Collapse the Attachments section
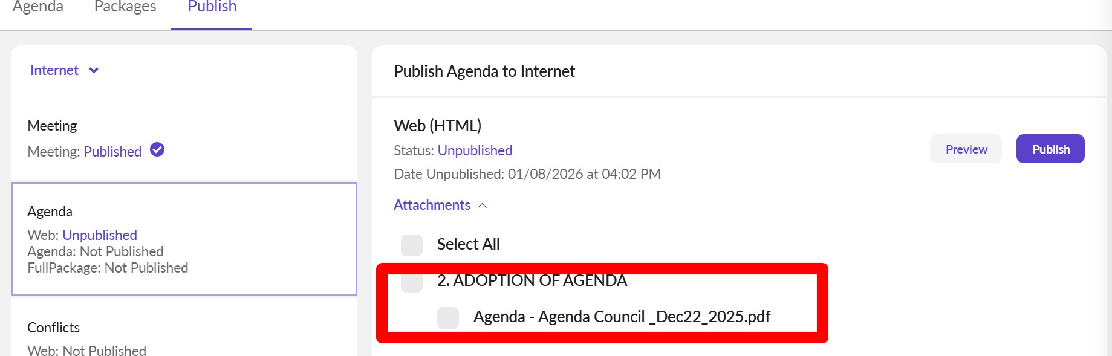 pyautogui.click(x=483, y=206)
